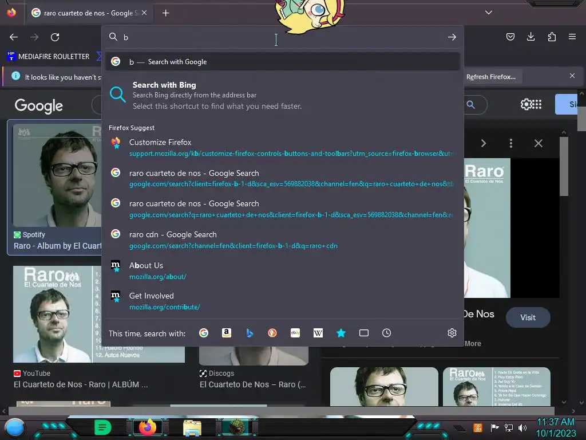The width and height of the screenshot is (586, 440).
Task: Close the image preview panel
Action: [538, 143]
